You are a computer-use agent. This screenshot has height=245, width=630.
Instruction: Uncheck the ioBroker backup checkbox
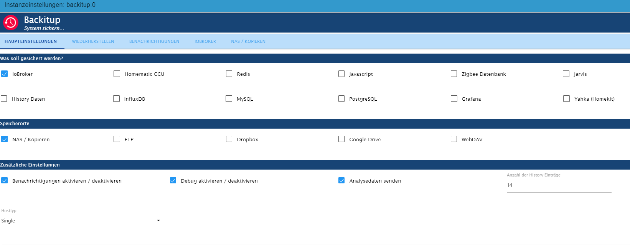[4, 74]
